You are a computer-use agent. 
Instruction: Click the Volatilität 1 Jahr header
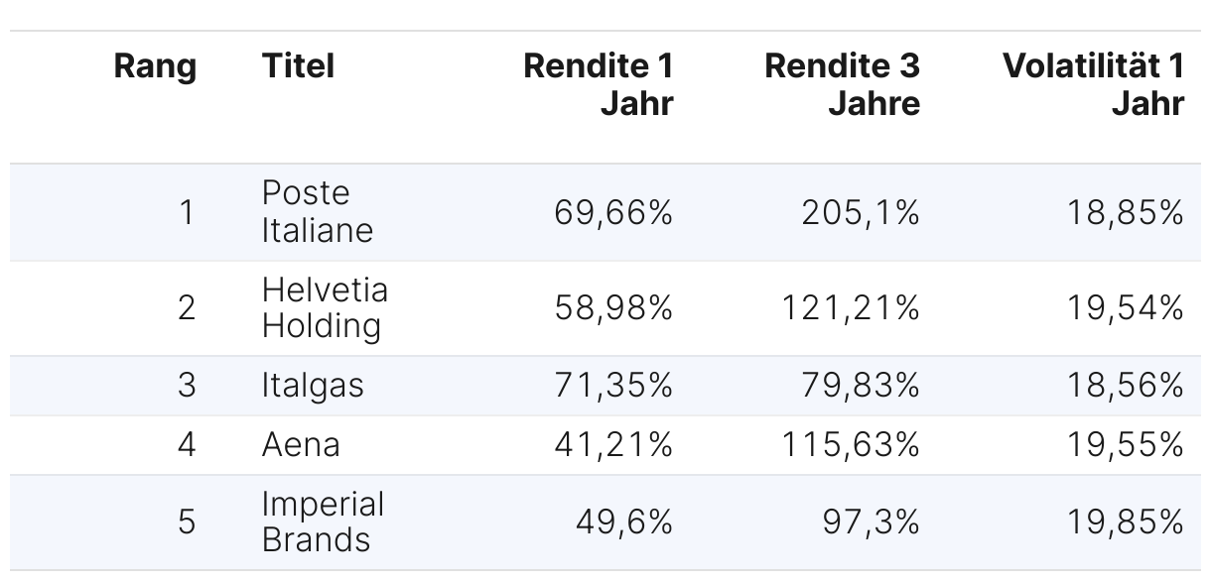[1093, 85]
